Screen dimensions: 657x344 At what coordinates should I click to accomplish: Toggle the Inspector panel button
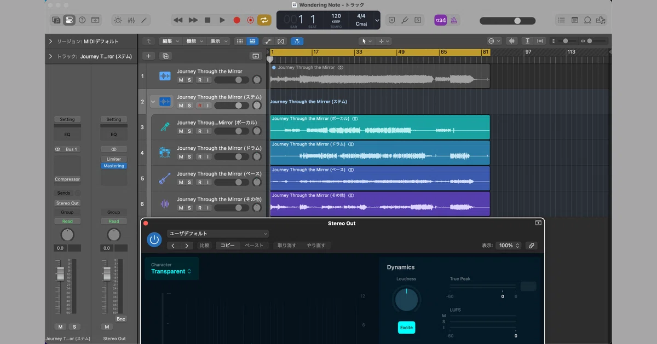coord(69,20)
